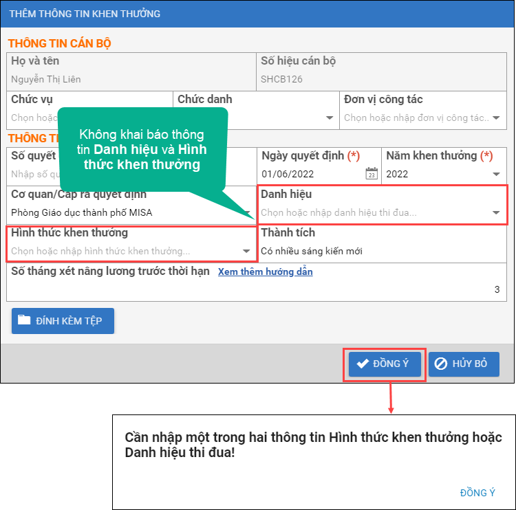Click the Danh hiệu input text box

pyautogui.click(x=372, y=213)
